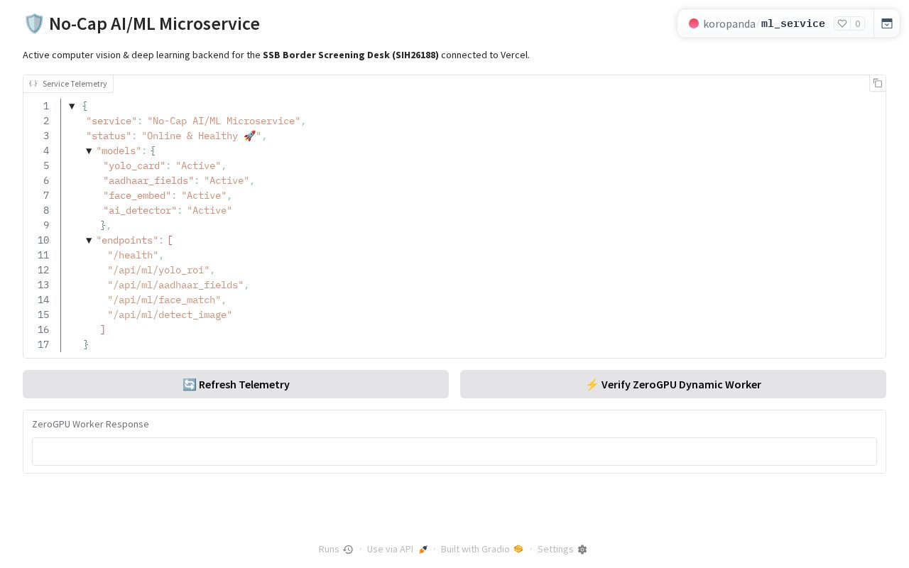
Task: Click the bold SSB Border Screening Desk text
Action: pyautogui.click(x=351, y=55)
